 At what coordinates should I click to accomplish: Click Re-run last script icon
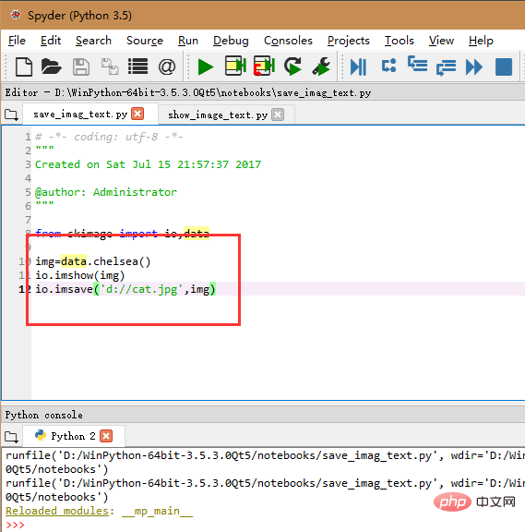tap(293, 66)
